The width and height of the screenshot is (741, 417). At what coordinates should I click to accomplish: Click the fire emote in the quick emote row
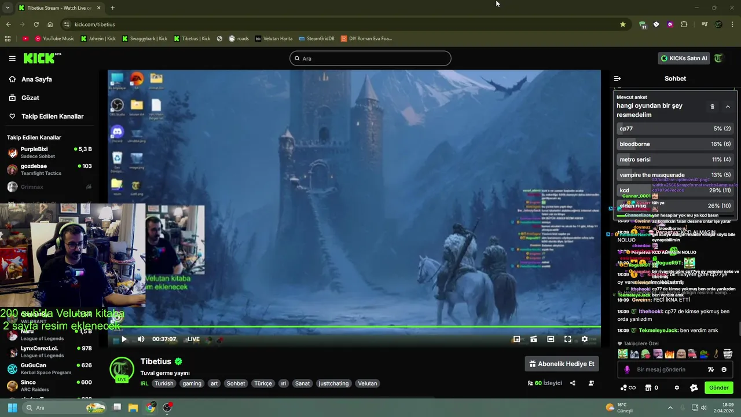(x=669, y=354)
